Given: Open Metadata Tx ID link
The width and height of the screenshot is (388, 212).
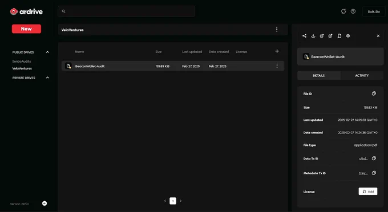Looking at the screenshot, I should pyautogui.click(x=363, y=173).
